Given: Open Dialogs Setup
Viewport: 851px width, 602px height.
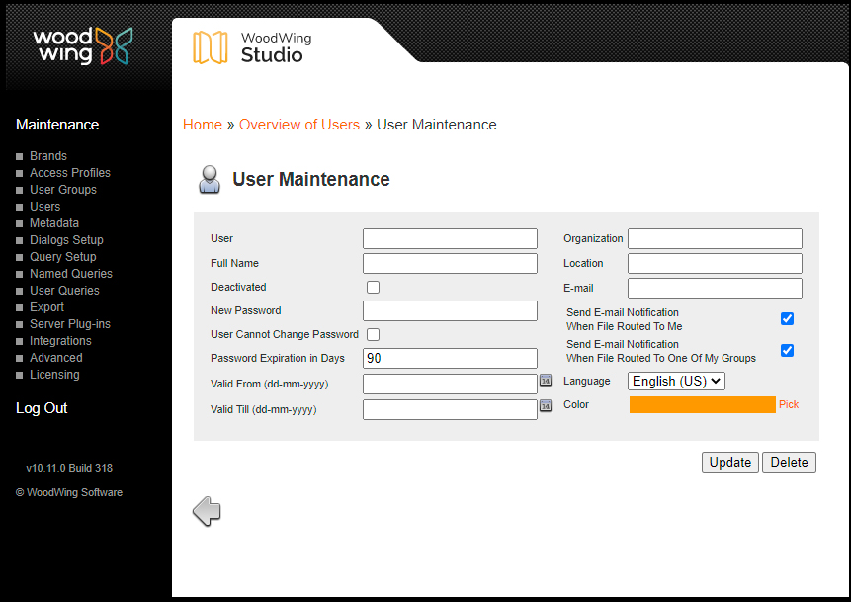Looking at the screenshot, I should pyautogui.click(x=66, y=240).
